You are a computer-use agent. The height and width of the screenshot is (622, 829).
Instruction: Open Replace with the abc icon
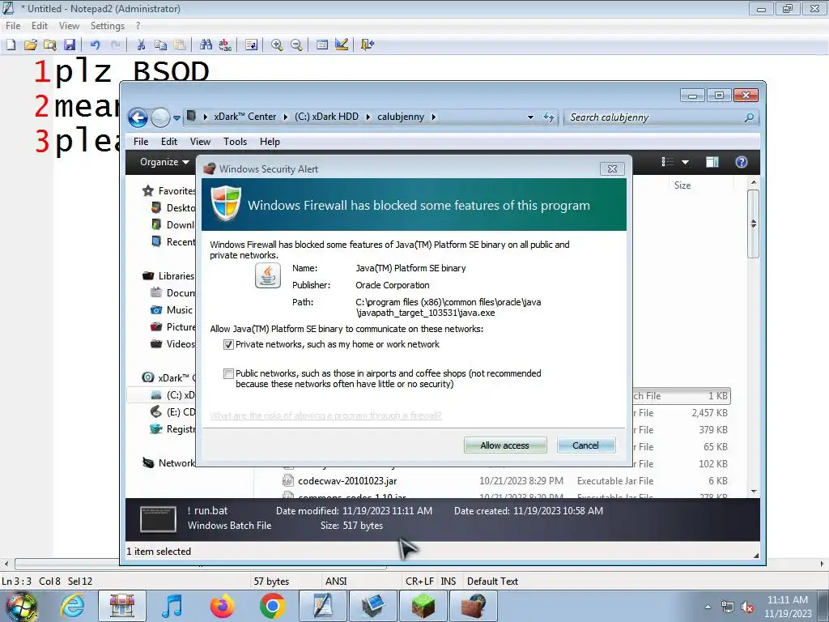pos(225,45)
